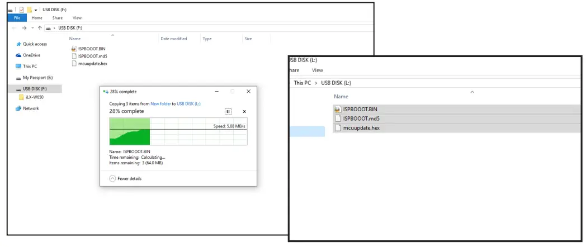Viewport: 586px width, 247px height.
Task: Click the Network icon in the sidebar
Action: [18, 108]
